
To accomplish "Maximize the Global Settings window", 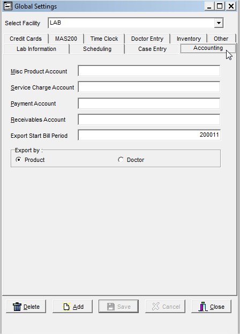I will click(220, 6).
